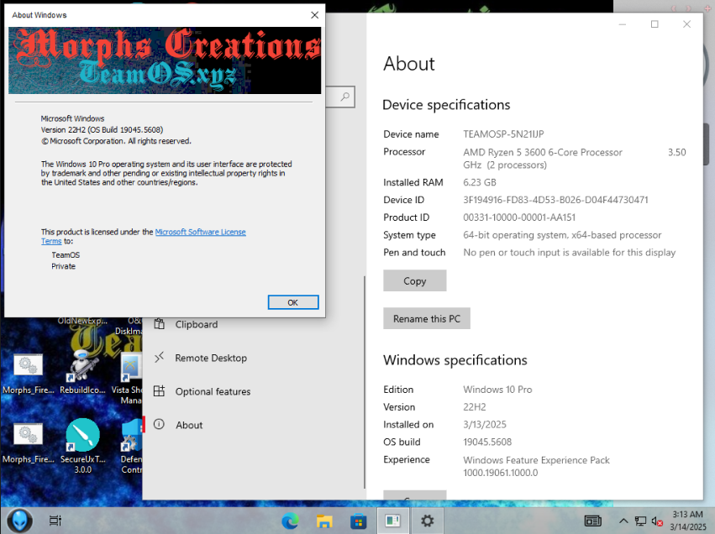Click the Settings sidebar scrollbar
The width and height of the screenshot is (715, 534).
point(365,382)
